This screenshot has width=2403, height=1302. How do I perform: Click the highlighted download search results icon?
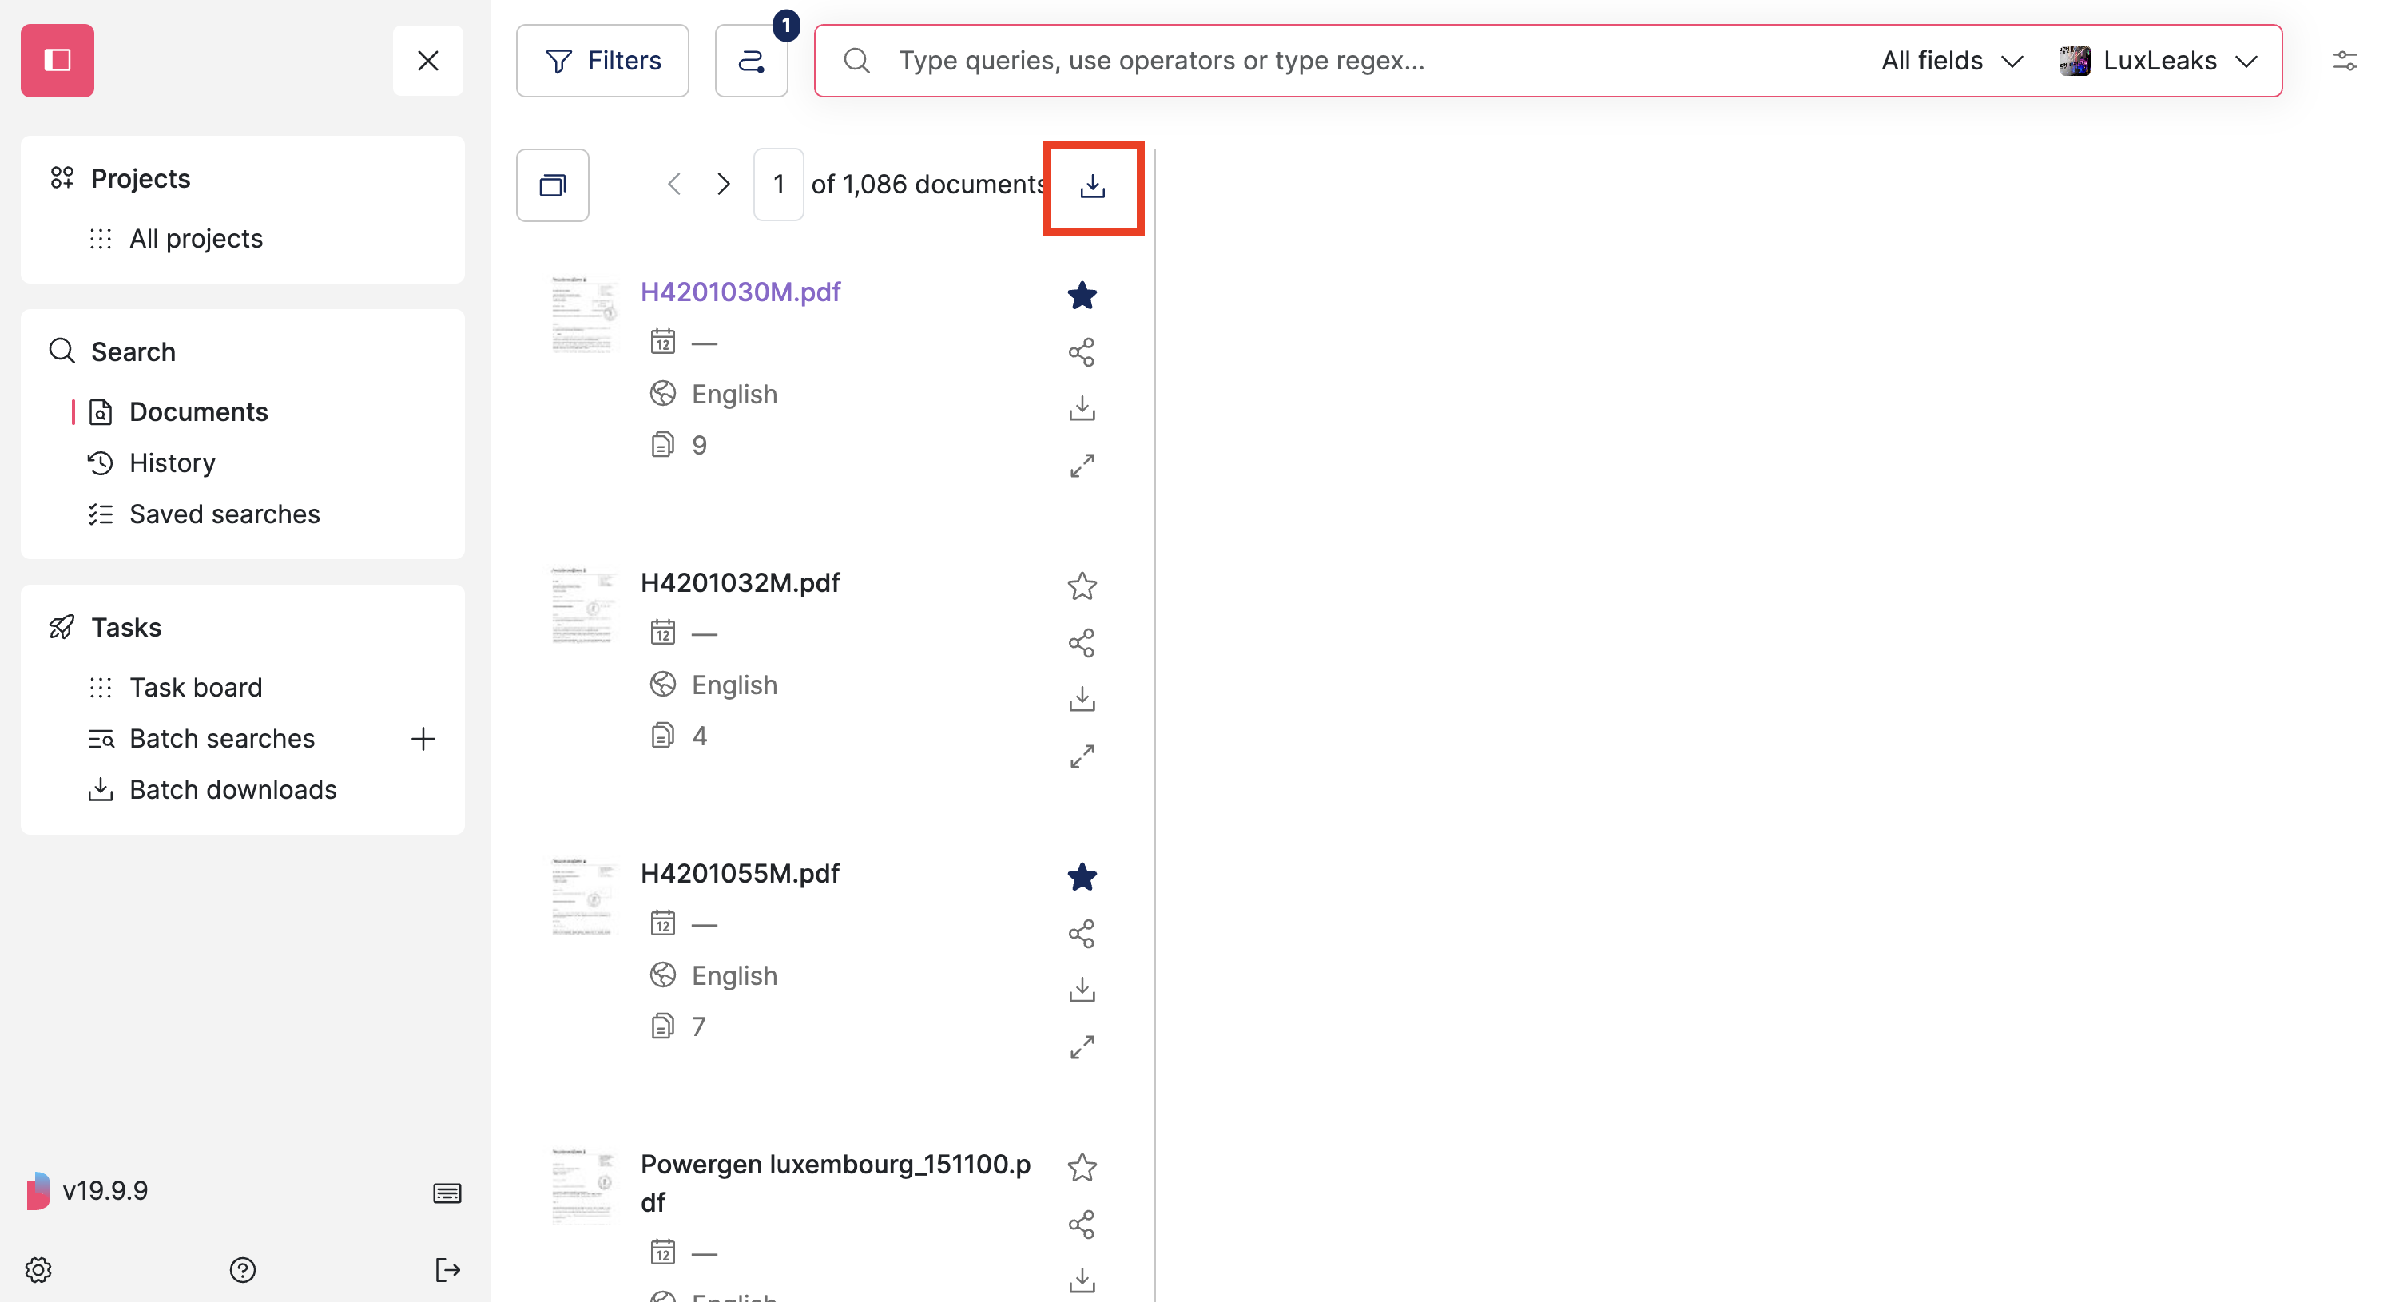click(x=1091, y=187)
